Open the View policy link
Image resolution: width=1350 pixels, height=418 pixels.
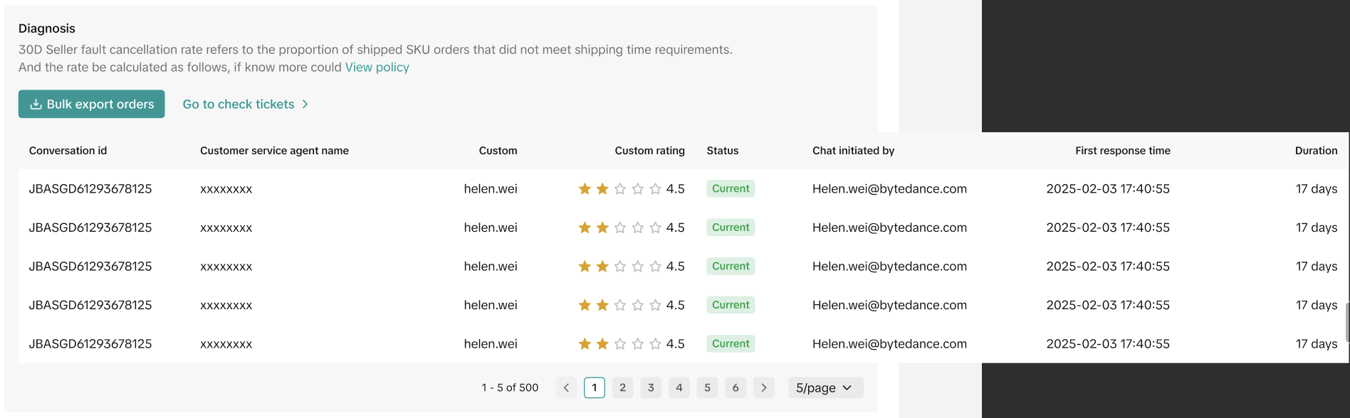coord(377,68)
